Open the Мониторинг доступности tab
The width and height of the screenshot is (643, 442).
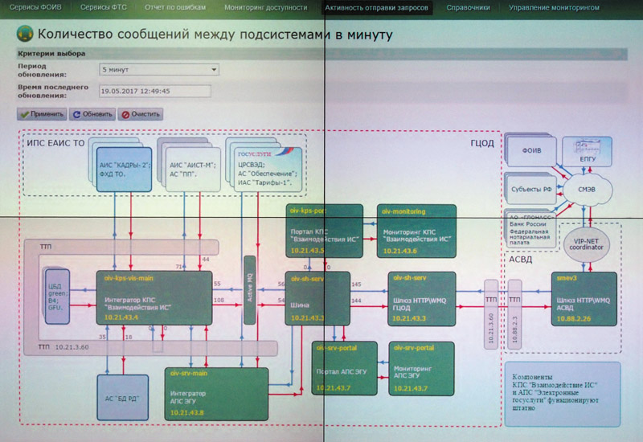pyautogui.click(x=266, y=8)
